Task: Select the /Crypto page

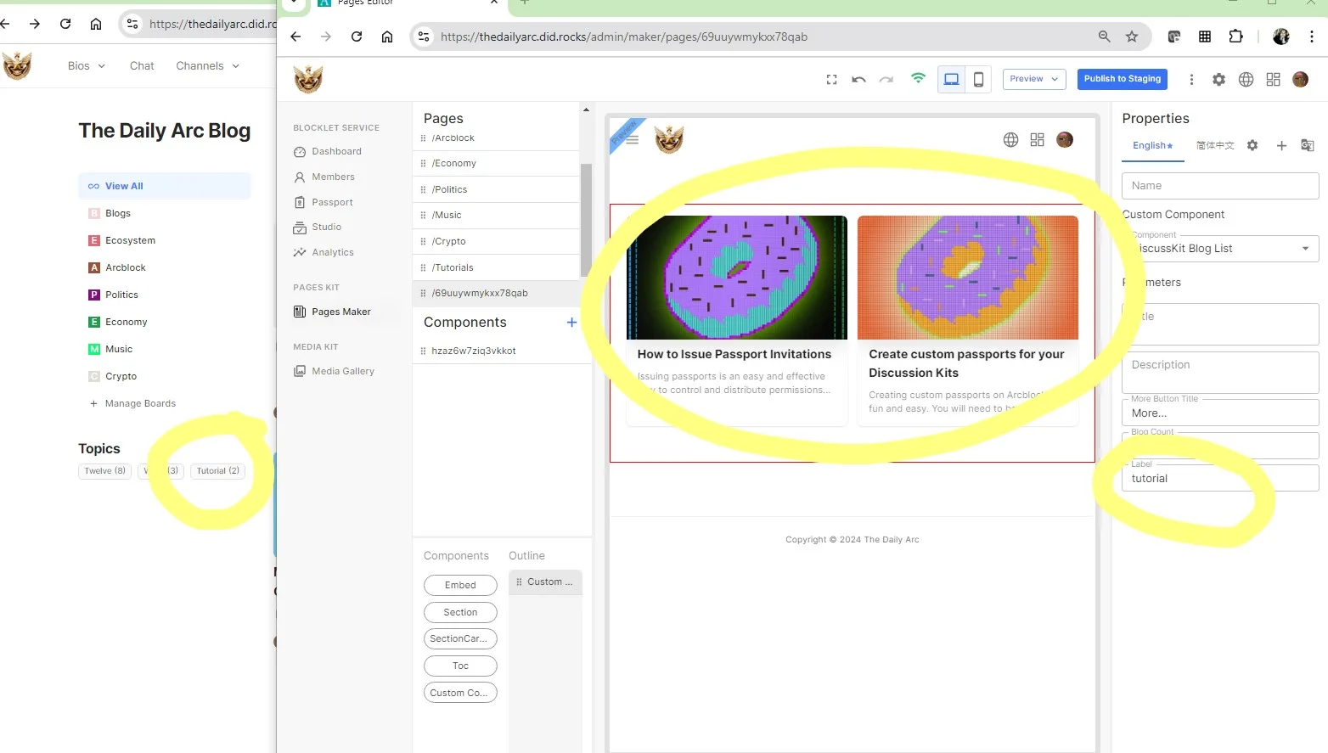Action: click(x=496, y=242)
